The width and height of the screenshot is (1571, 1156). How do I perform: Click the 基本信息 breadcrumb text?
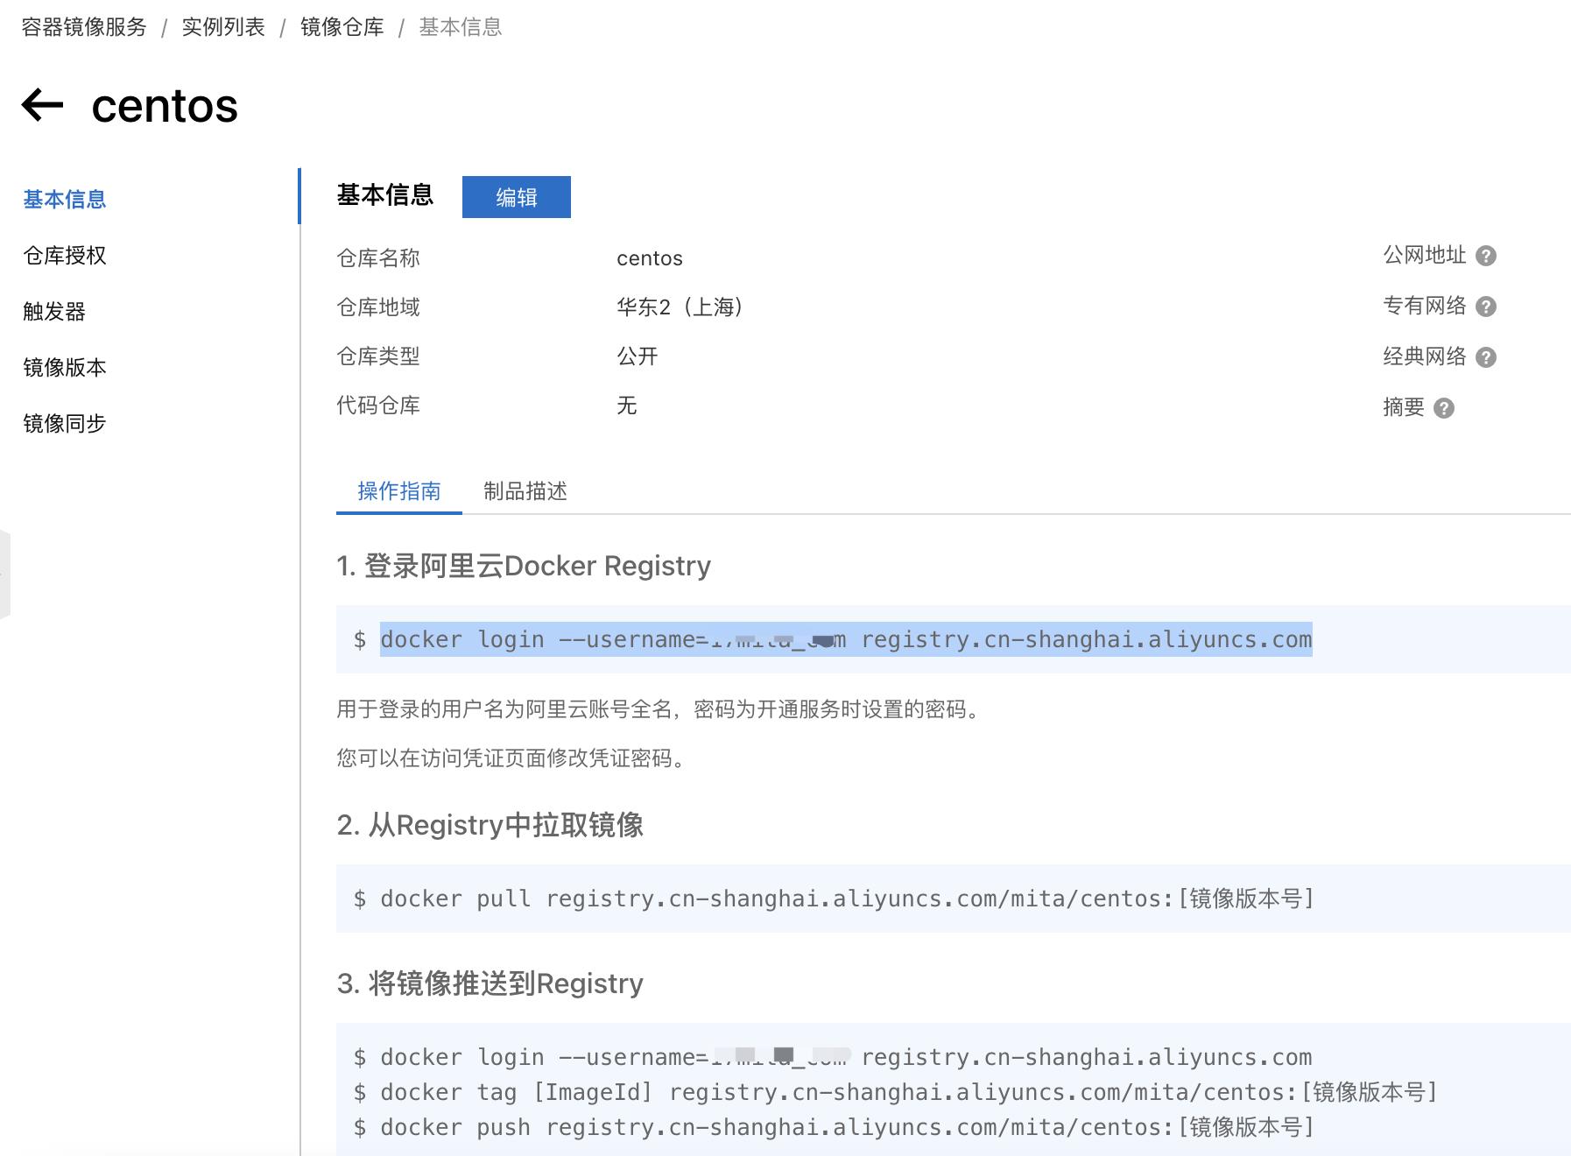pyautogui.click(x=461, y=27)
